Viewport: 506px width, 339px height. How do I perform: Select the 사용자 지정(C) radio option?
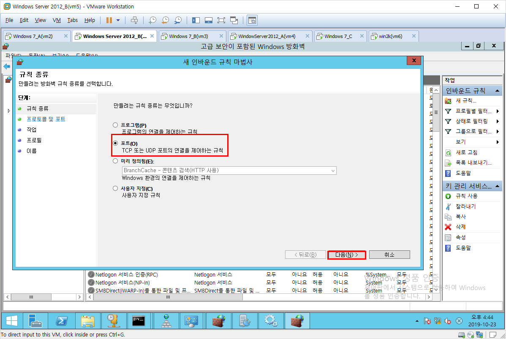[x=115, y=188]
